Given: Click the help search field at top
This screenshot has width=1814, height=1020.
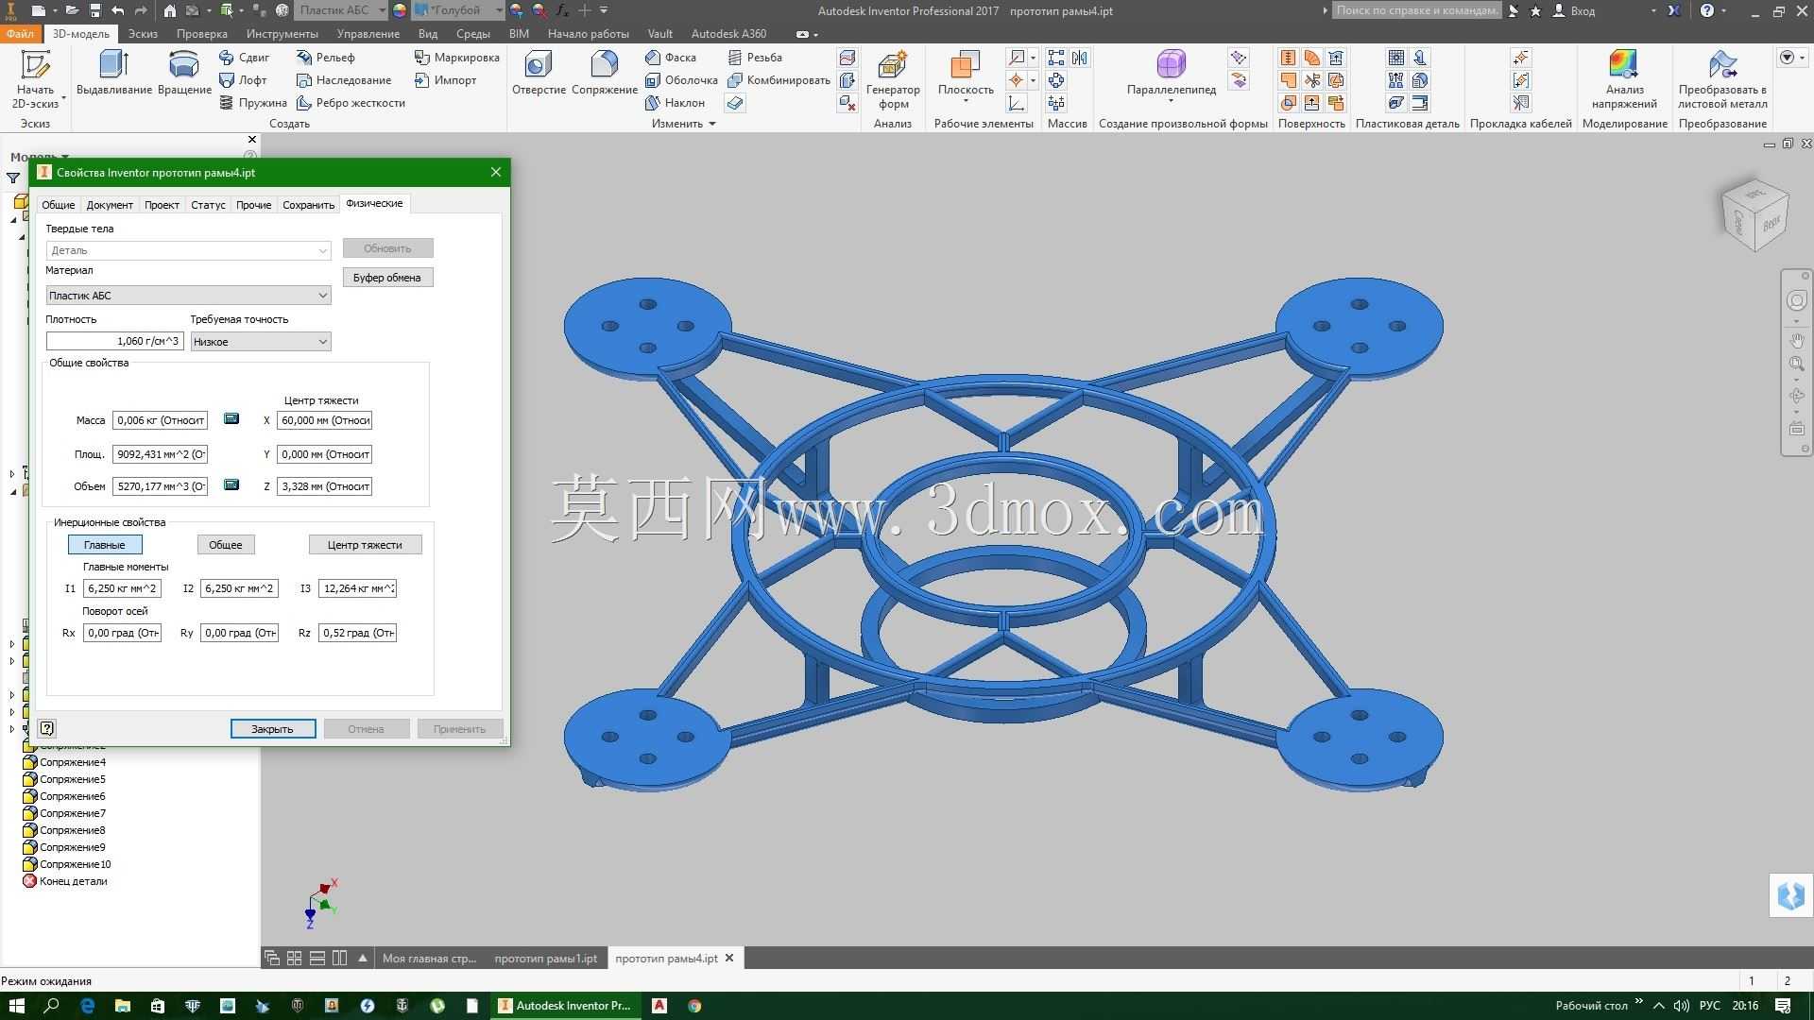Looking at the screenshot, I should coord(1416,10).
